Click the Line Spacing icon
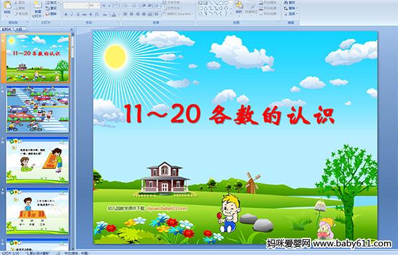The width and height of the screenshot is (398, 255). 157,5
